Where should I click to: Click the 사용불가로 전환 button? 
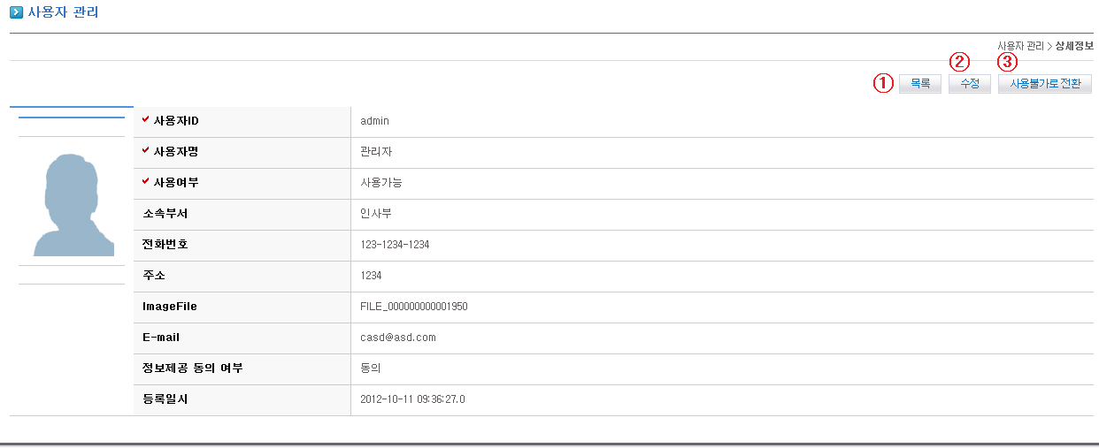click(x=1045, y=84)
